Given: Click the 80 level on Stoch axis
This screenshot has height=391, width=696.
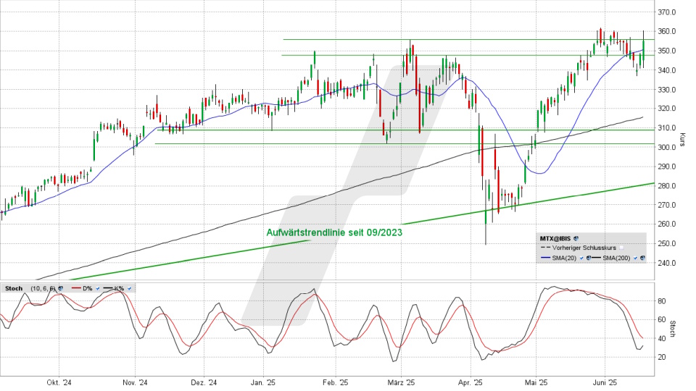Looking at the screenshot, I should point(661,301).
